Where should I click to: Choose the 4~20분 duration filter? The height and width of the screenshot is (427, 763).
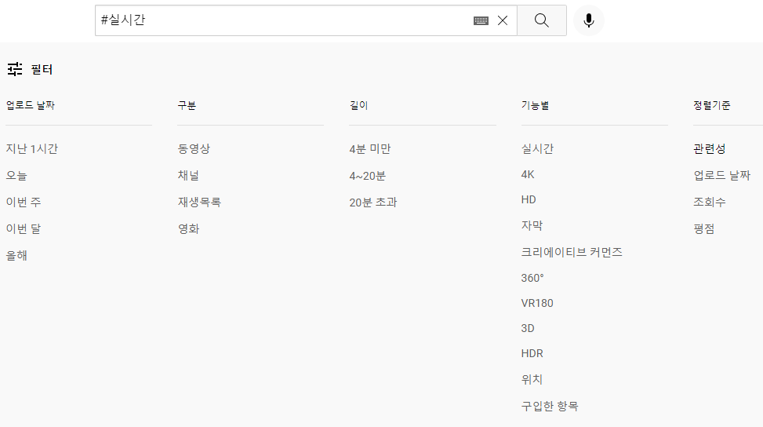(368, 176)
